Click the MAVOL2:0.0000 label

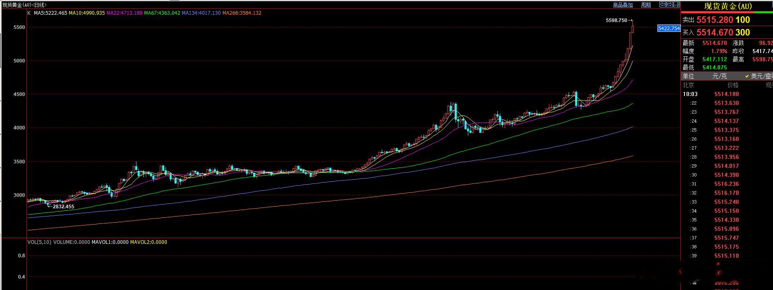tap(149, 242)
